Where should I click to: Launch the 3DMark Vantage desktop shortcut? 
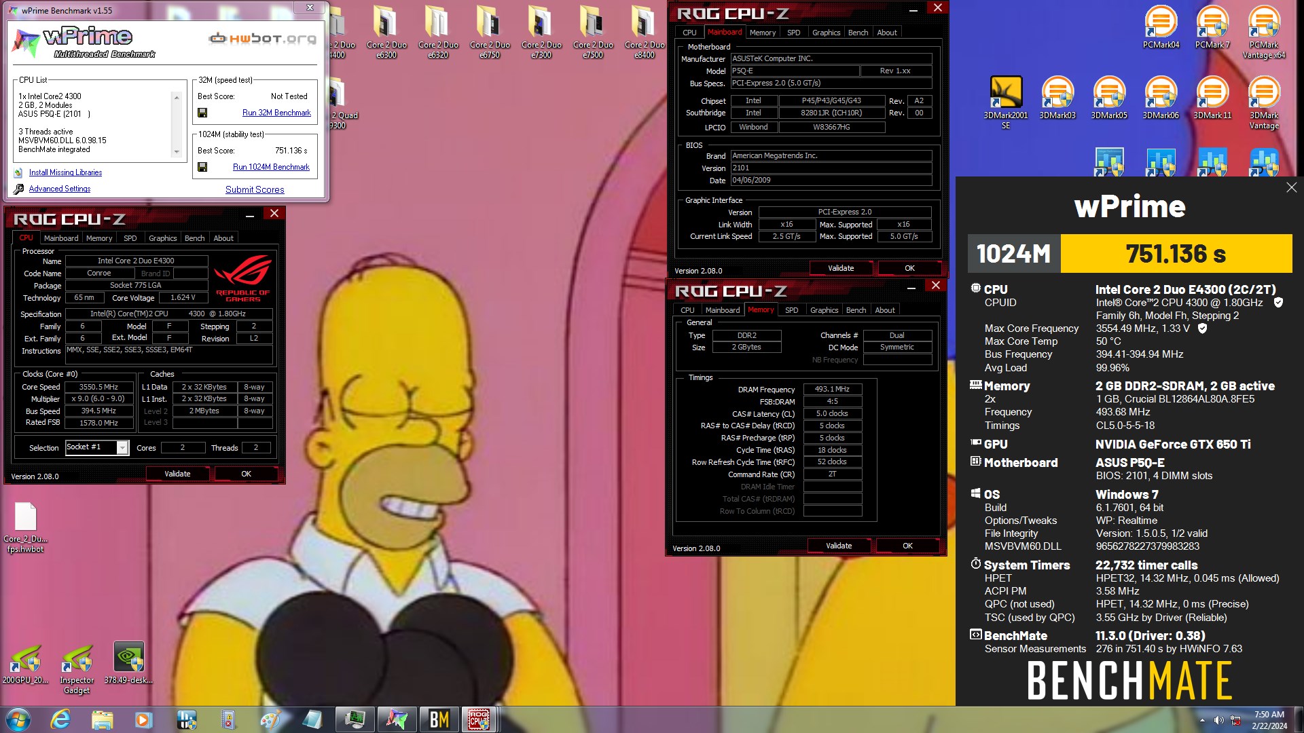[x=1264, y=102]
